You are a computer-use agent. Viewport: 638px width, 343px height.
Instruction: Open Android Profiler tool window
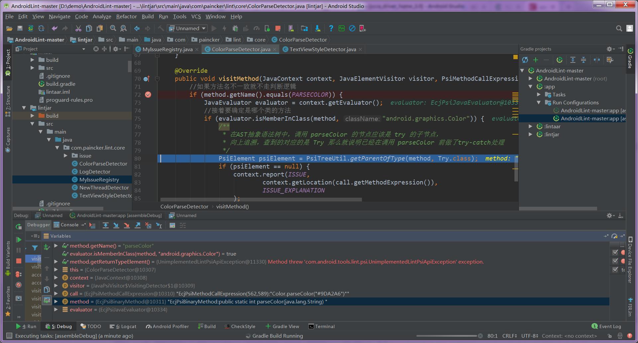(x=167, y=327)
